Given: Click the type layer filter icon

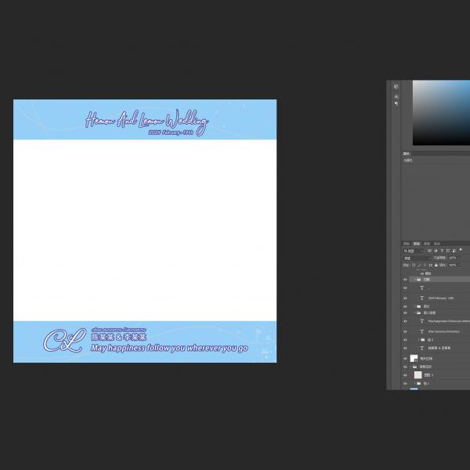Looking at the screenshot, I should tap(442, 251).
